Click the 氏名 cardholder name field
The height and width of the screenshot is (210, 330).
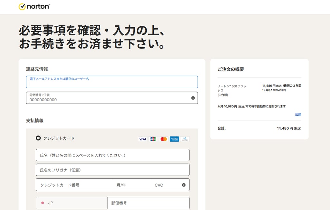click(x=112, y=155)
